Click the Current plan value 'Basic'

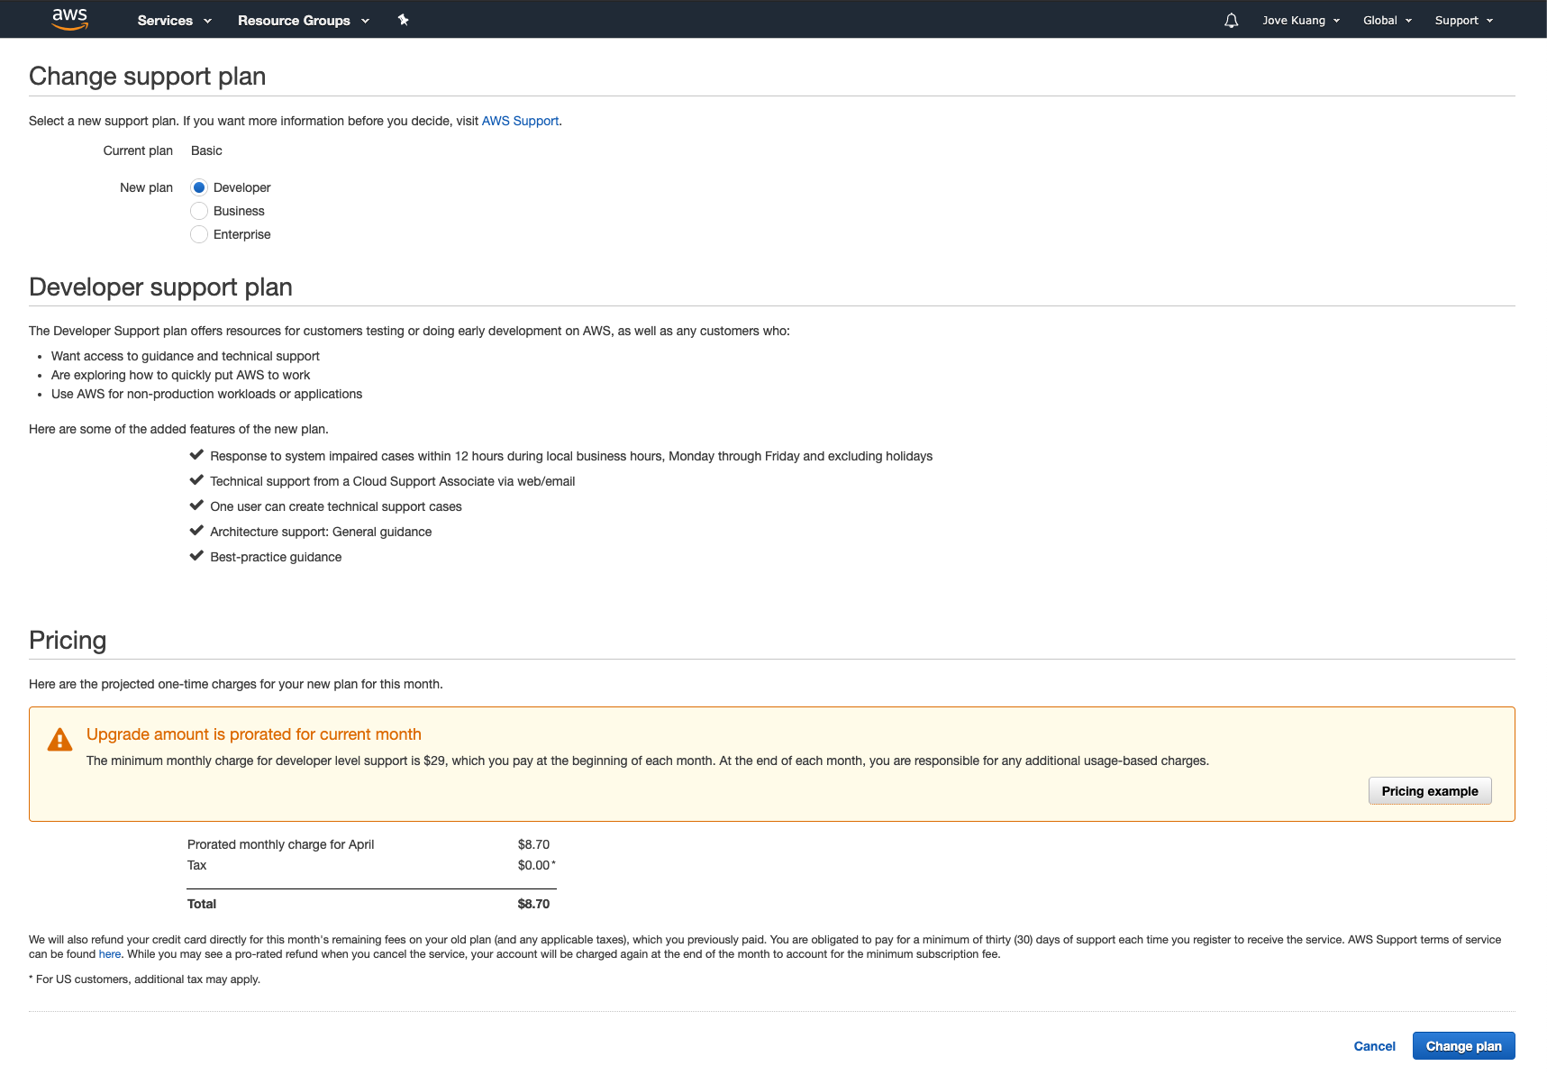pos(206,150)
